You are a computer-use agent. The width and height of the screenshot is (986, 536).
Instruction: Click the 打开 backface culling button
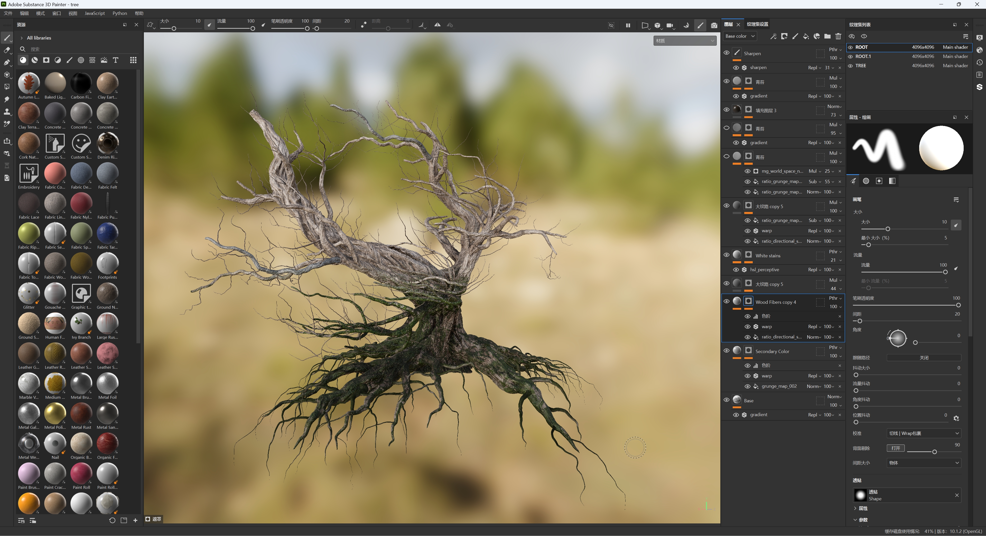(x=895, y=448)
